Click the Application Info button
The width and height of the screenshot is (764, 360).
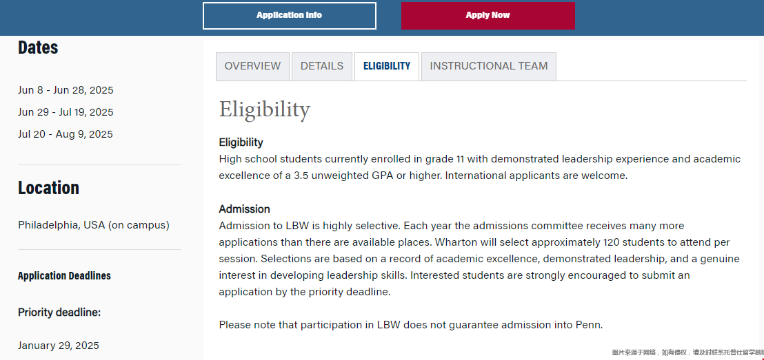coord(289,15)
